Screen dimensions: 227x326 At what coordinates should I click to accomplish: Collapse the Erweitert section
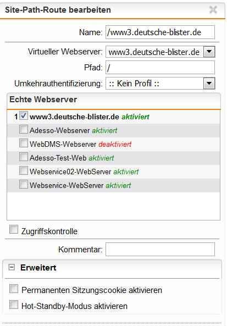coord(12,267)
